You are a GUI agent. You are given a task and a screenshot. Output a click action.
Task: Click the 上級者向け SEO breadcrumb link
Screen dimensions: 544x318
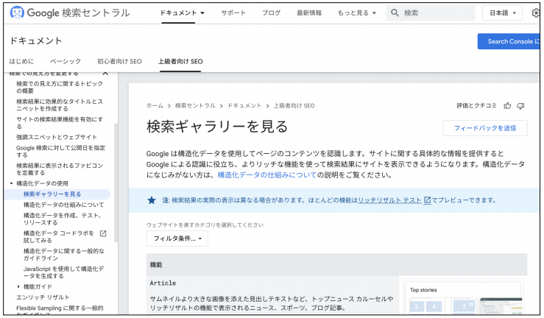(x=294, y=106)
